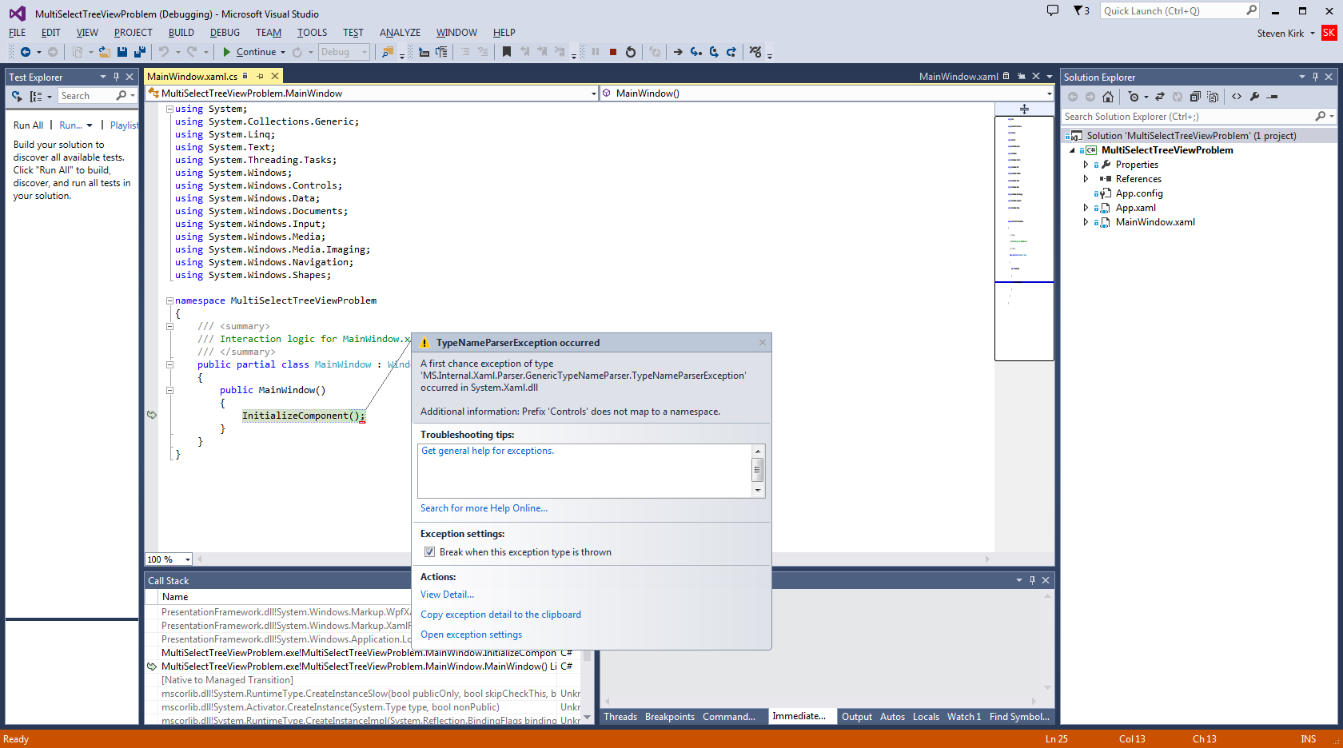The image size is (1343, 748).
Task: Click the Troubleshooting tips scrollbar thumb
Action: 758,469
